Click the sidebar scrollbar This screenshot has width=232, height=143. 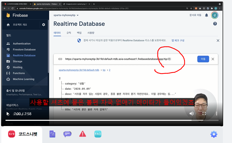(48, 46)
